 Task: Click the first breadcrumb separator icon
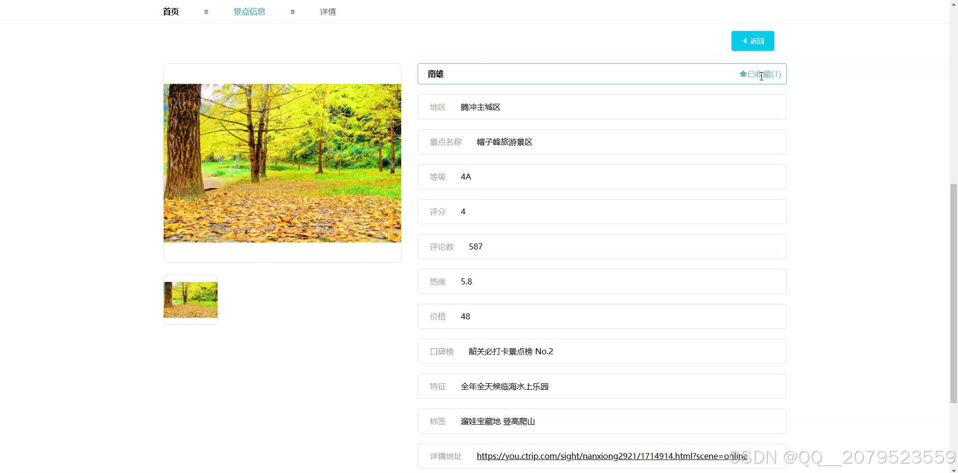click(206, 11)
